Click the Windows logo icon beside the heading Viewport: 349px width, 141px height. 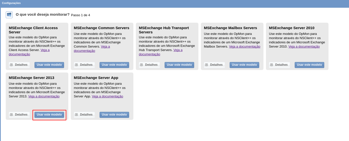tap(9, 15)
